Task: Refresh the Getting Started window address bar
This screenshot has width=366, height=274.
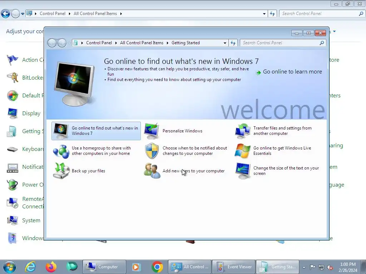Action: (233, 43)
